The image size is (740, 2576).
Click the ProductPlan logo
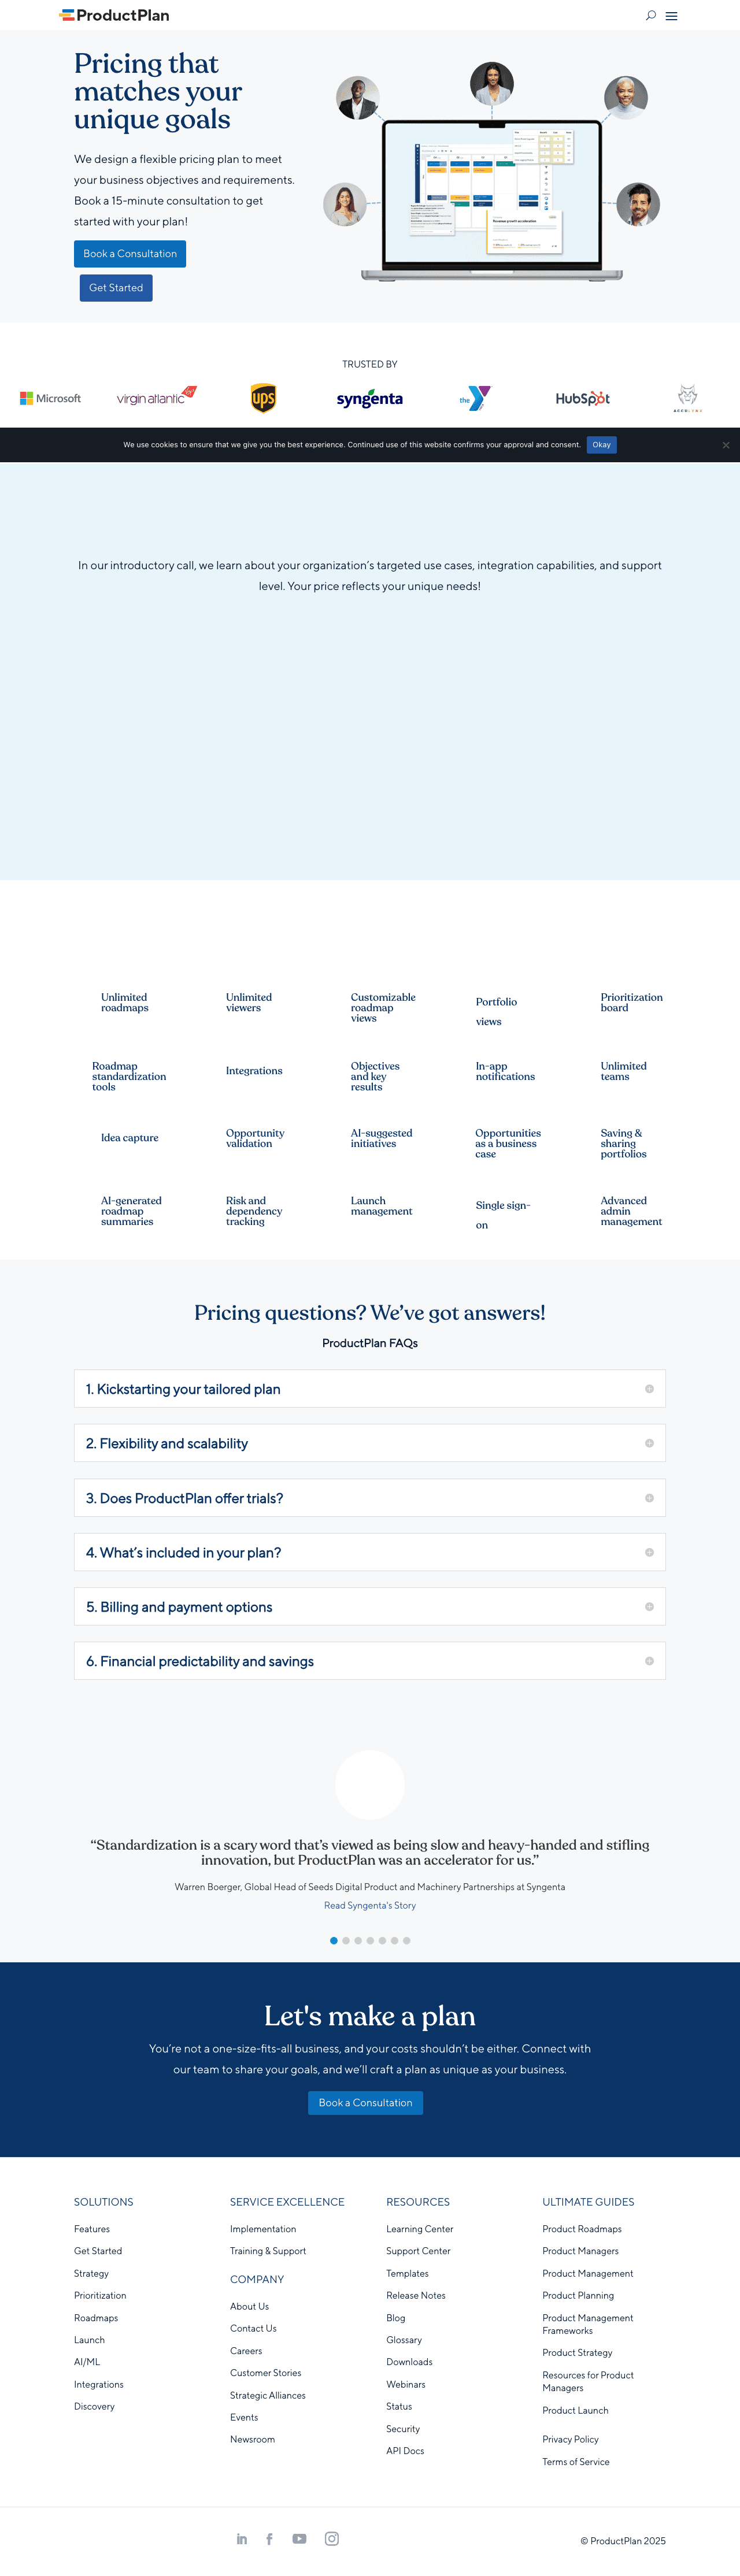click(115, 15)
